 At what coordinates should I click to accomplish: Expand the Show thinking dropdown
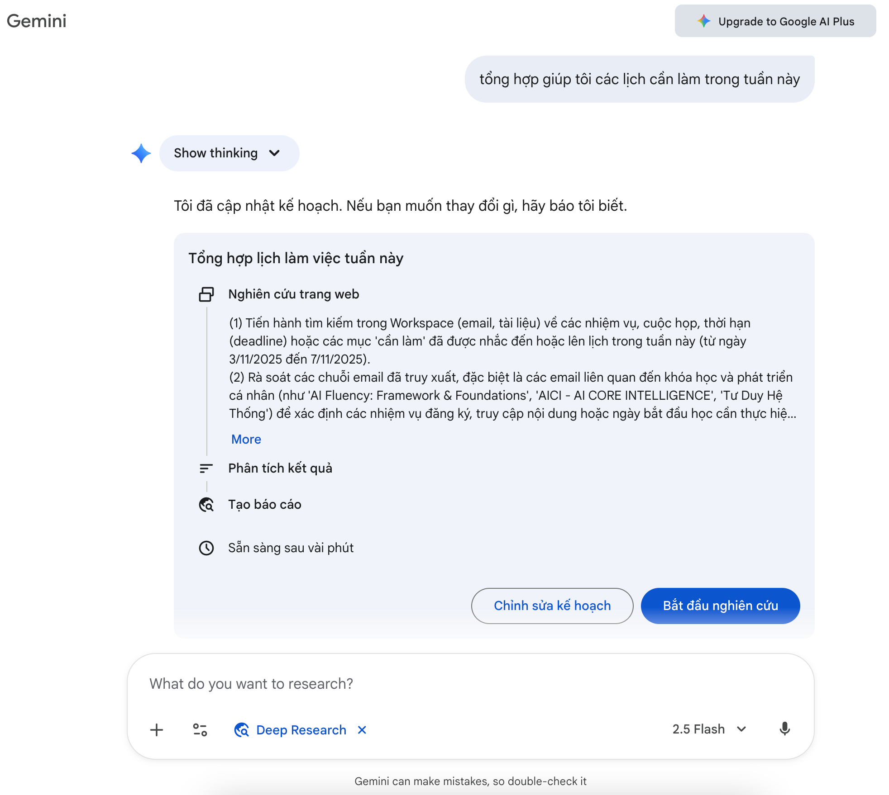coord(229,153)
